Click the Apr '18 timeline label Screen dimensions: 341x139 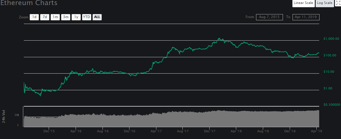(236, 131)
